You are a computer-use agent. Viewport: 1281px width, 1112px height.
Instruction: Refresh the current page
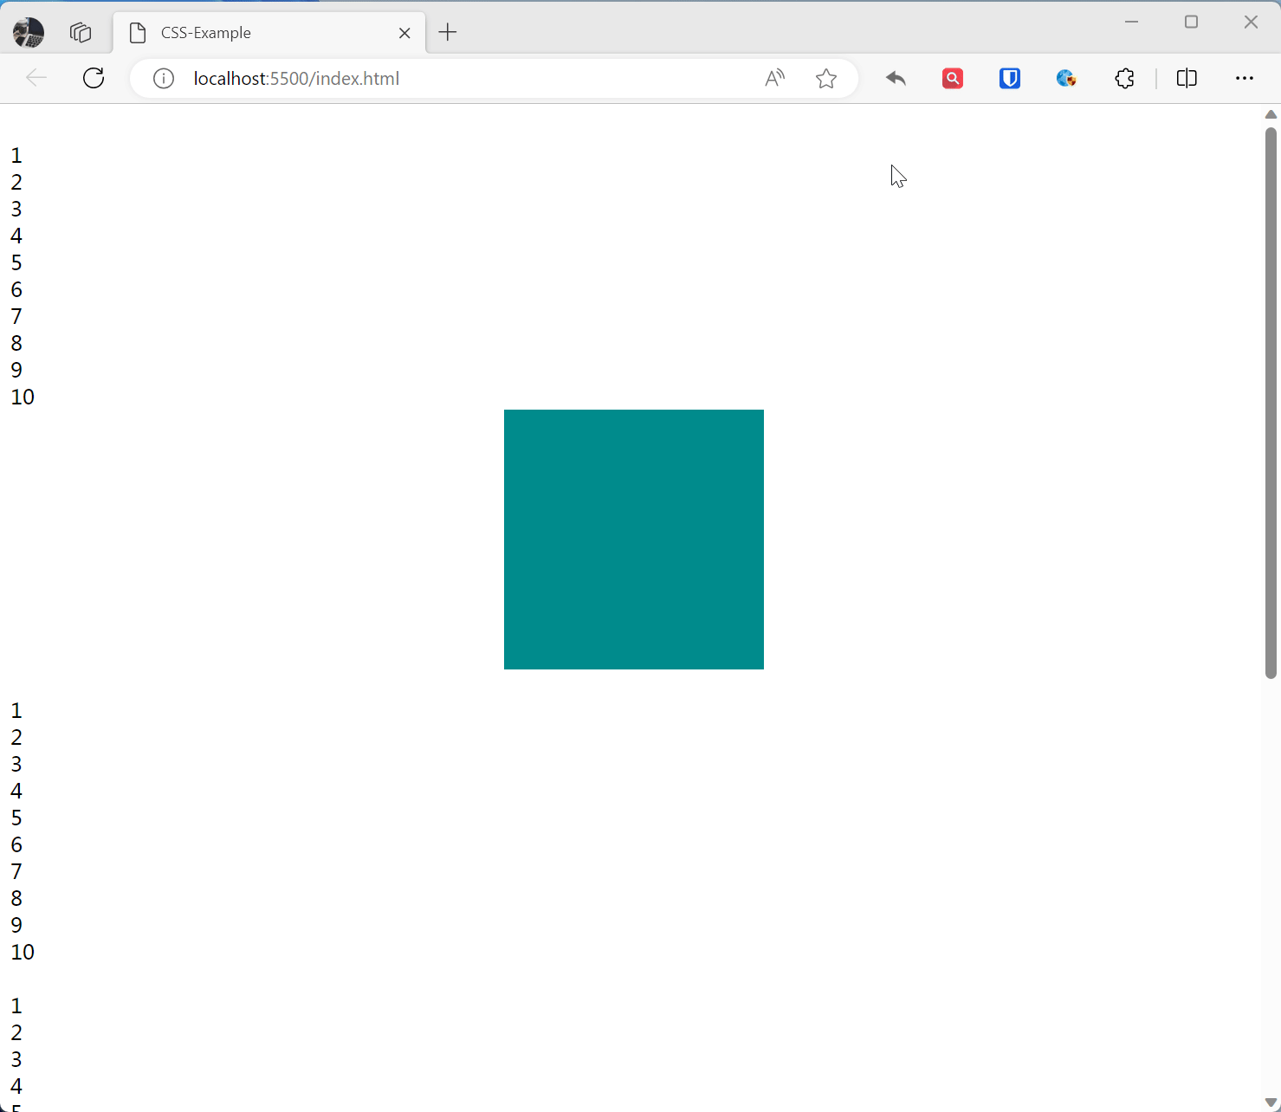(x=94, y=78)
